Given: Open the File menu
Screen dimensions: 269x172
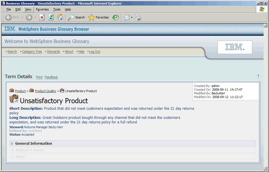Looking at the screenshot, I should pos(9,9).
